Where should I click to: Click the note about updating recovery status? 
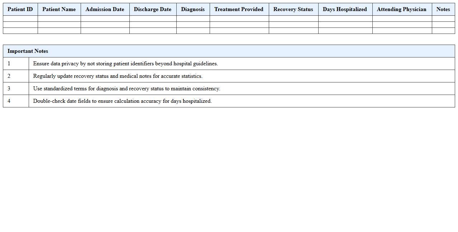[x=118, y=76]
